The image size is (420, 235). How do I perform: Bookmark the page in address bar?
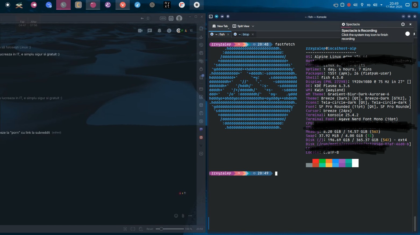(148, 18)
